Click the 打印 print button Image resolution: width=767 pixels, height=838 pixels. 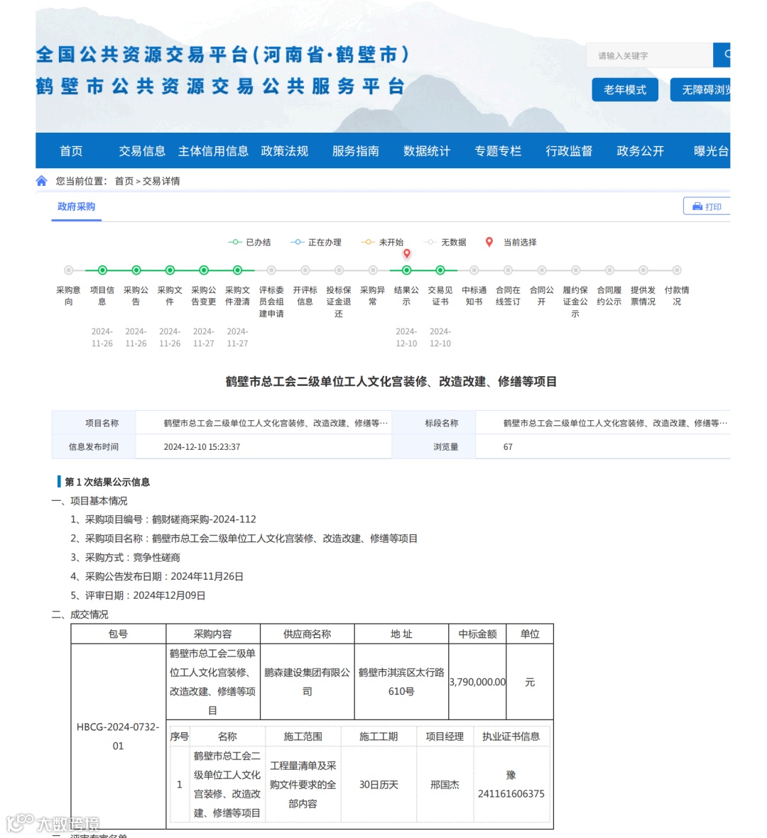point(707,206)
